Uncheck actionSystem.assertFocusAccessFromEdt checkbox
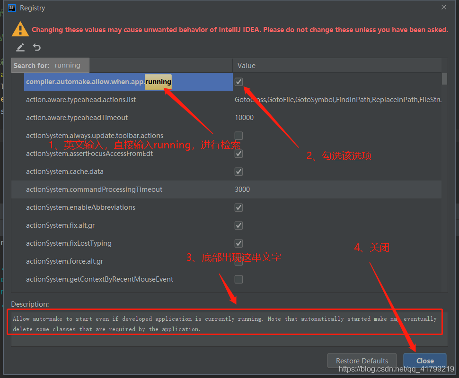 pyautogui.click(x=238, y=154)
